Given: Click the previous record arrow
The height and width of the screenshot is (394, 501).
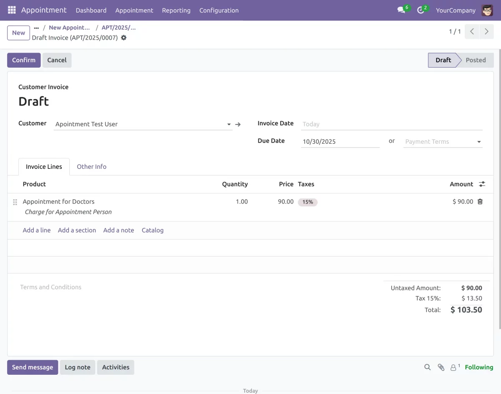Looking at the screenshot, I should [x=471, y=31].
